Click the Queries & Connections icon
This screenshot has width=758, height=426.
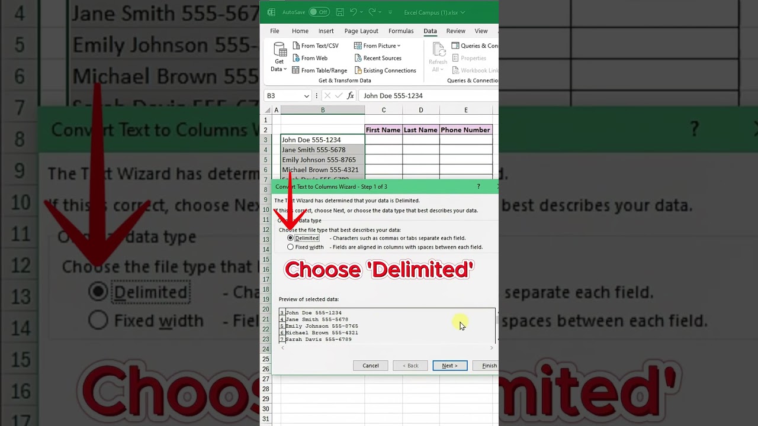point(455,46)
